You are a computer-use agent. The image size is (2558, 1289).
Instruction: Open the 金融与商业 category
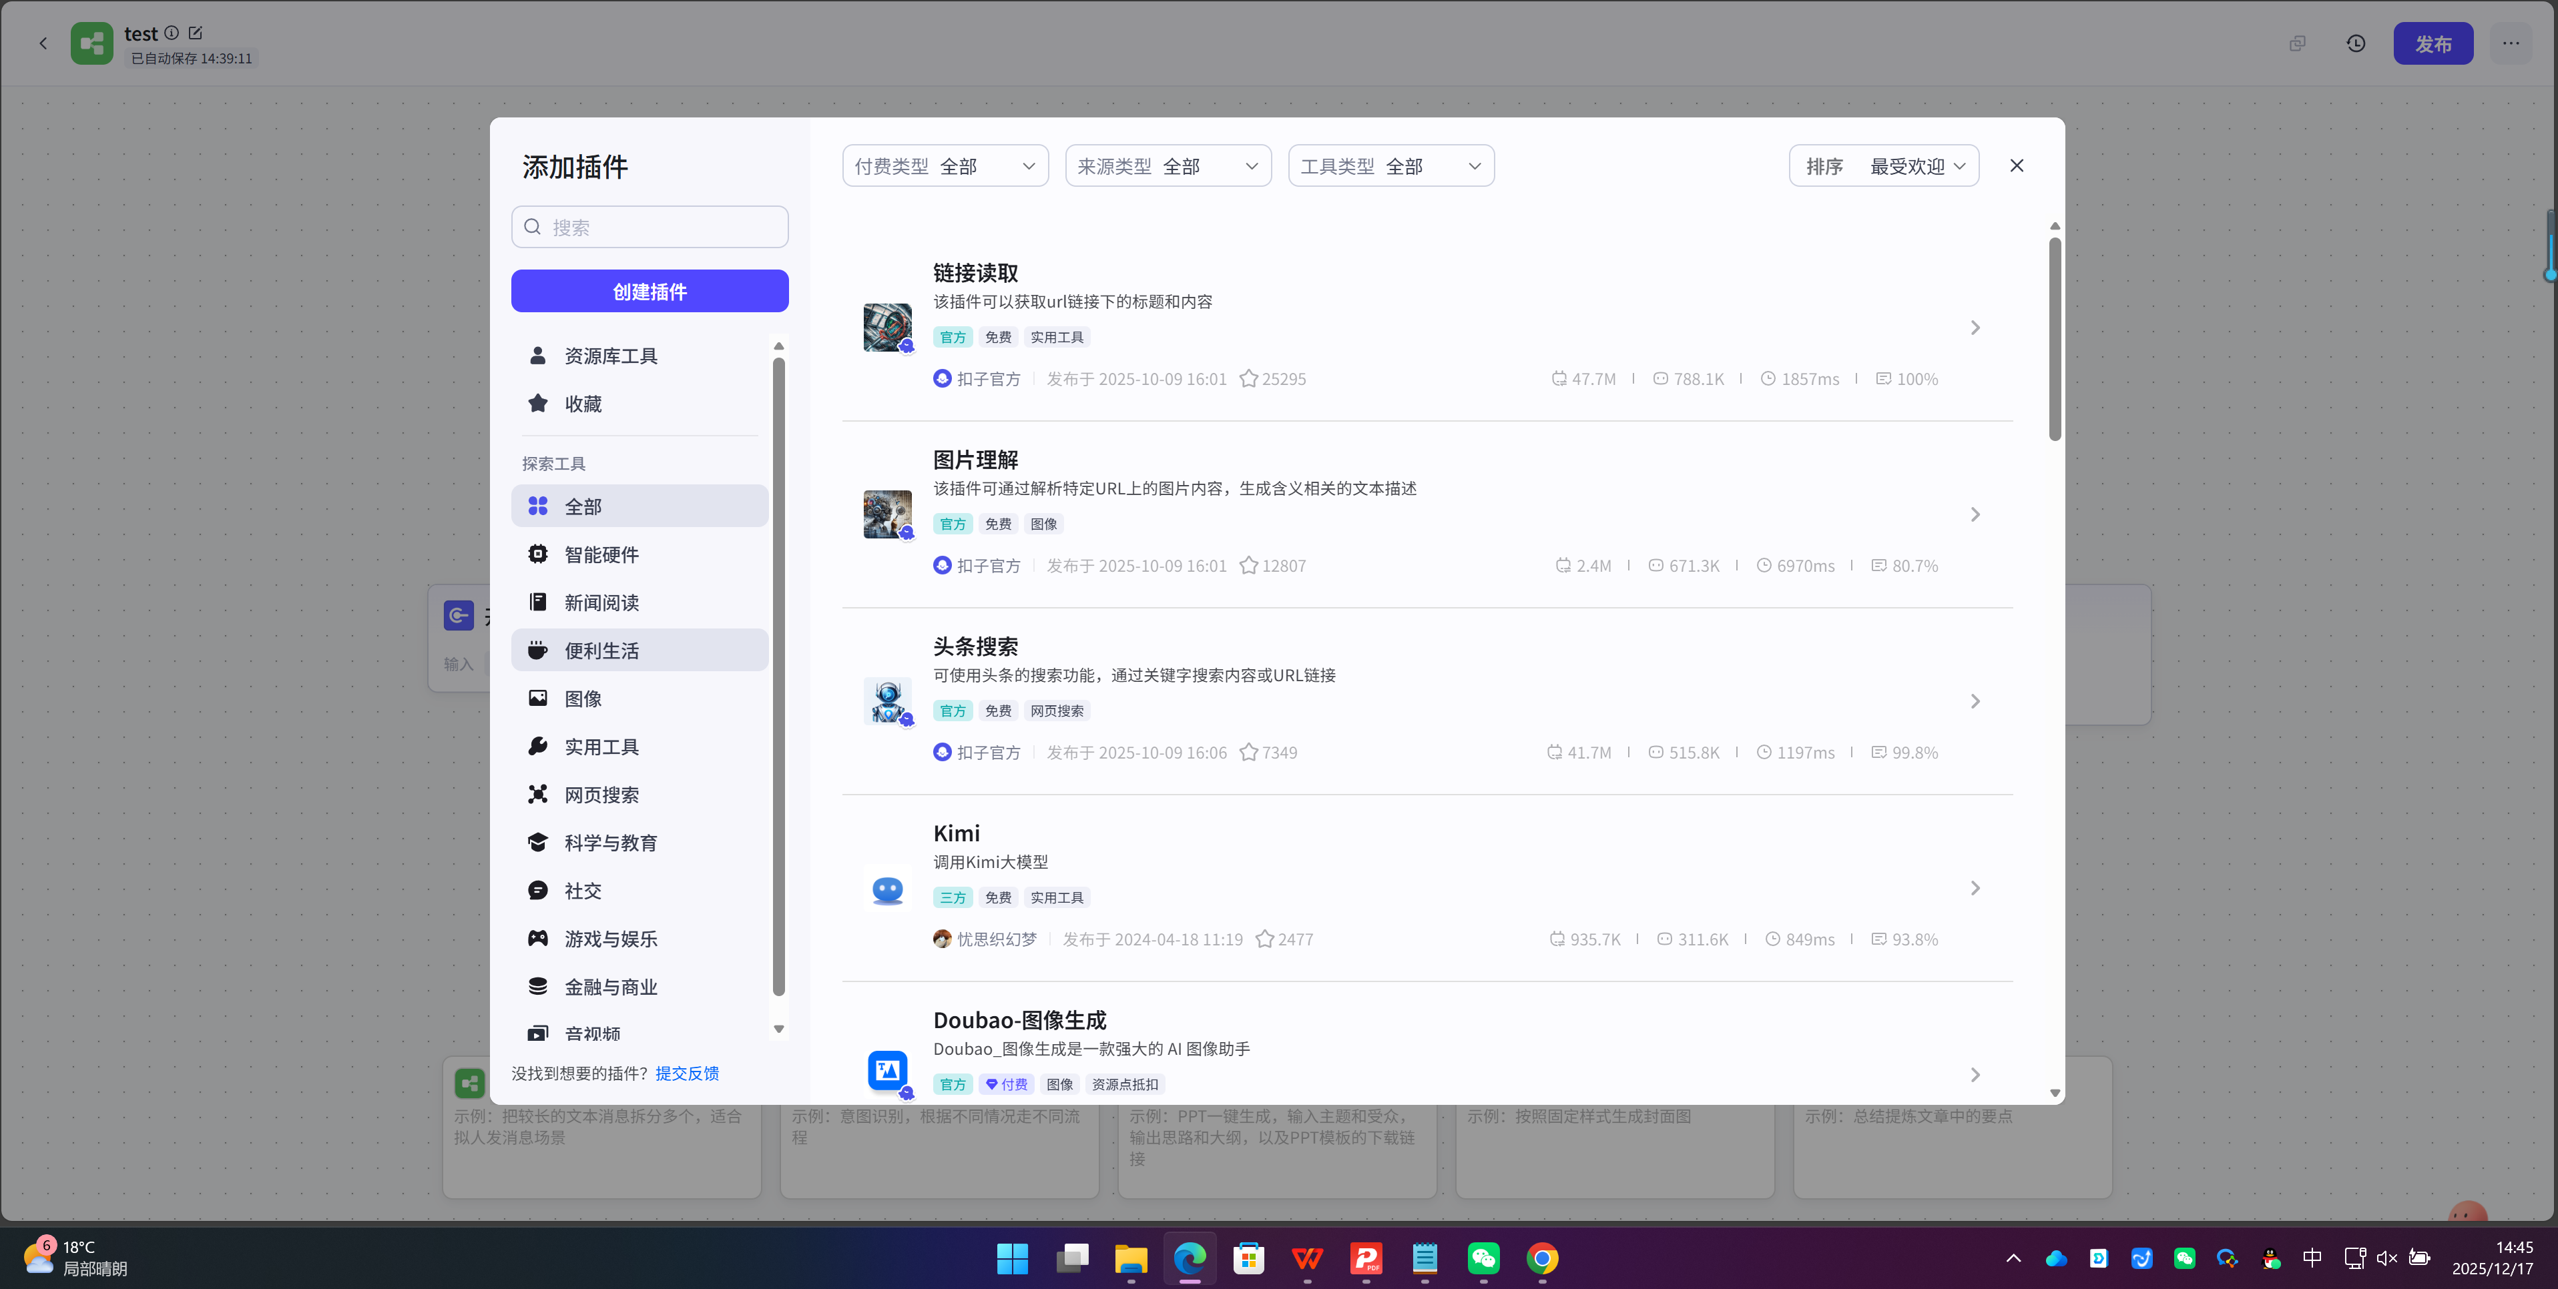coord(611,985)
